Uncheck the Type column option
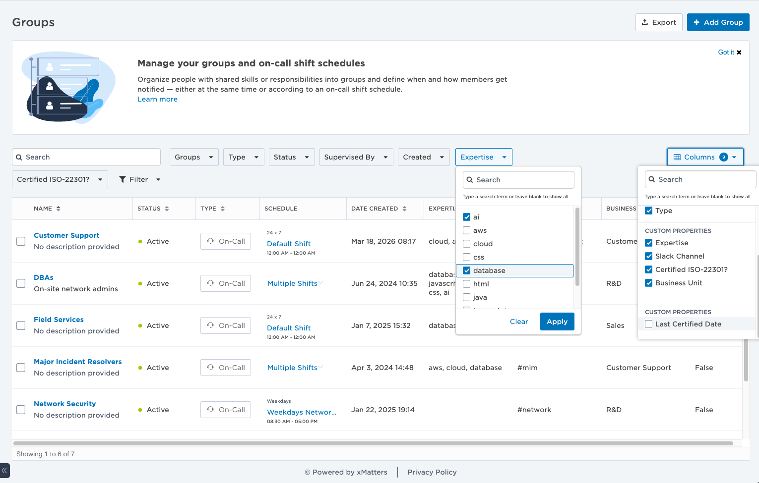759x483 pixels. pyautogui.click(x=648, y=211)
